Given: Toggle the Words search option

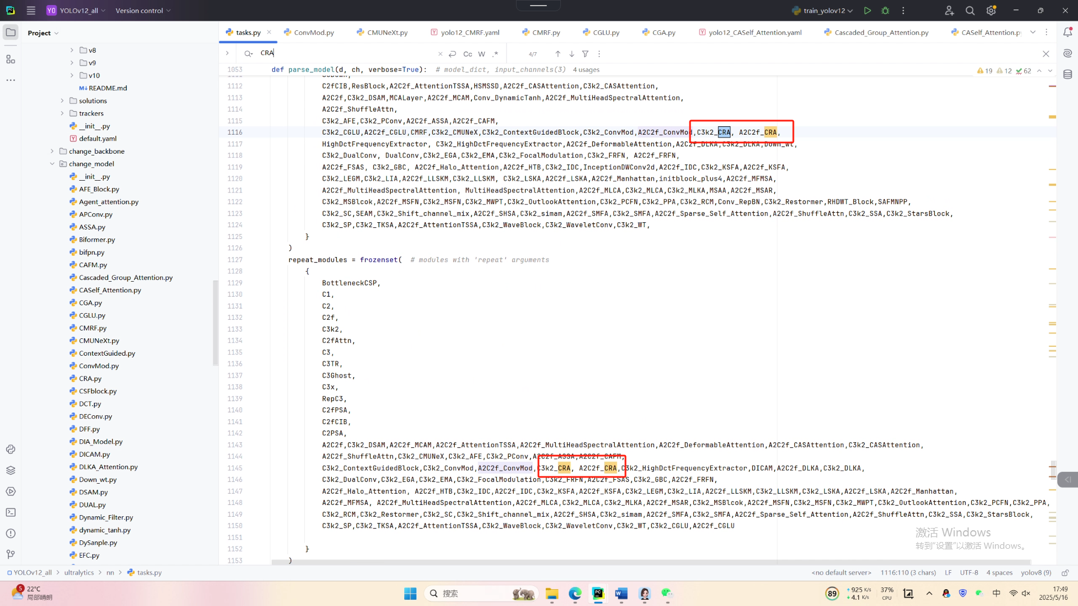Looking at the screenshot, I should click(x=482, y=54).
